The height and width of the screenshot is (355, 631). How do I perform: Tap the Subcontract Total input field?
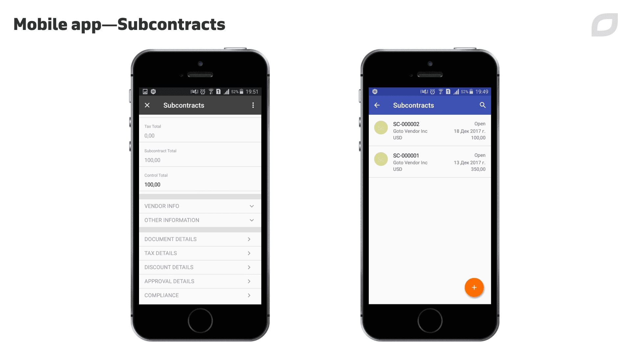(x=200, y=159)
